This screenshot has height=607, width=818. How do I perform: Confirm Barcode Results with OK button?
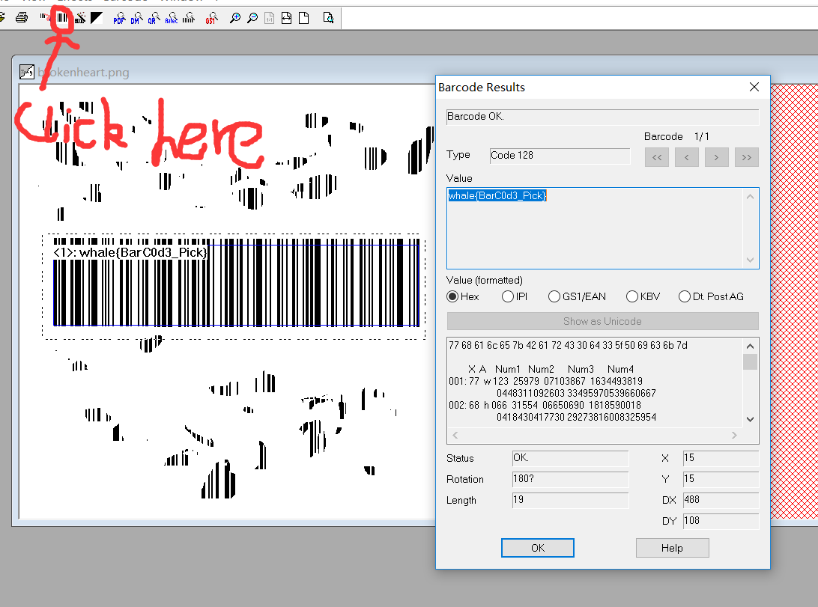point(538,548)
